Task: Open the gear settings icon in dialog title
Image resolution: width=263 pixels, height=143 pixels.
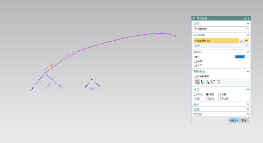Action: [194, 18]
